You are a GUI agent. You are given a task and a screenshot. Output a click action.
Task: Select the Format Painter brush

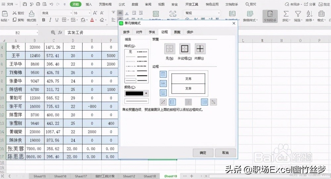coord(32,14)
